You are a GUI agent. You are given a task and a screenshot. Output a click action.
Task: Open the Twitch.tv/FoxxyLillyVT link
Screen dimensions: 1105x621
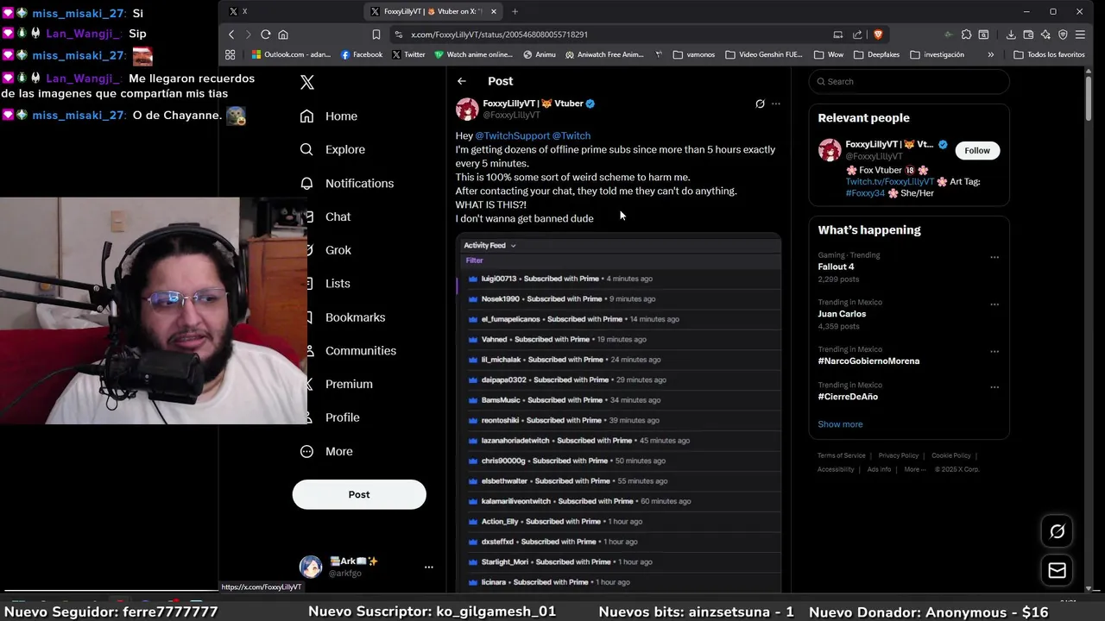click(889, 182)
